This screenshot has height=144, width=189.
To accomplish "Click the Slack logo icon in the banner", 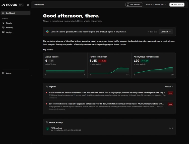I will pyautogui.click(x=47, y=32).
